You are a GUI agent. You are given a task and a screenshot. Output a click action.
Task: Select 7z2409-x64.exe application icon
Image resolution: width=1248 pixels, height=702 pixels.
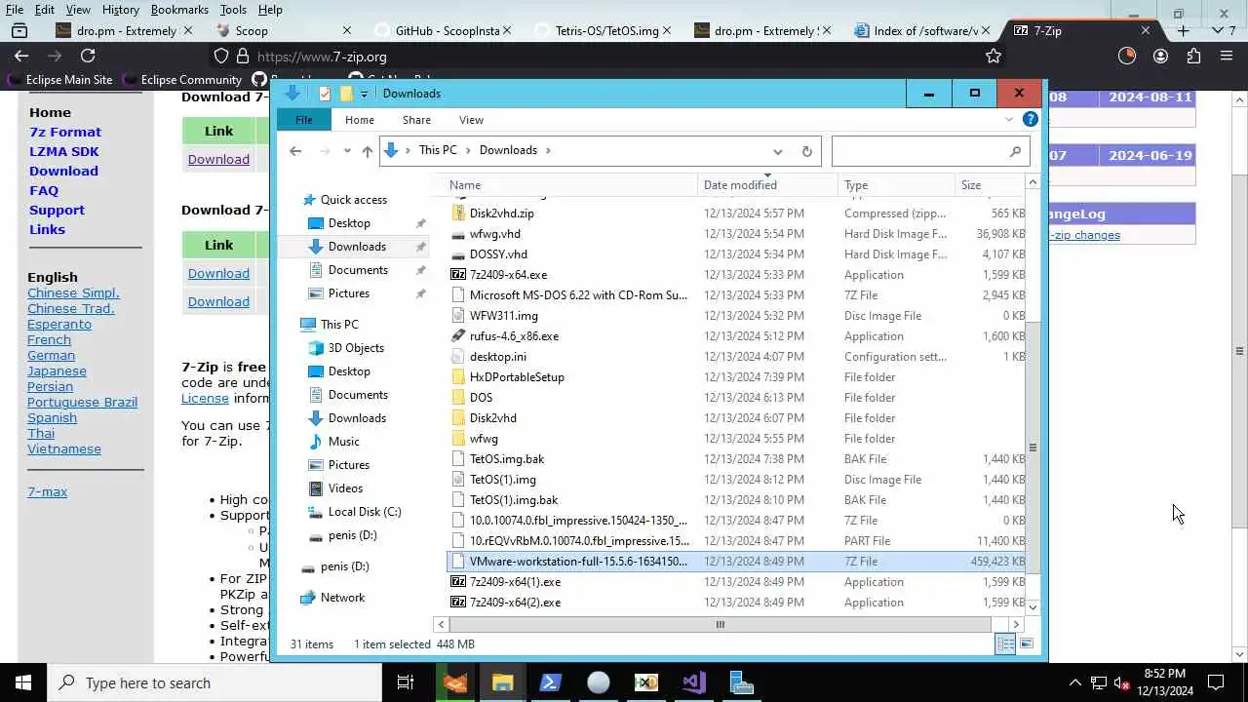pos(458,275)
